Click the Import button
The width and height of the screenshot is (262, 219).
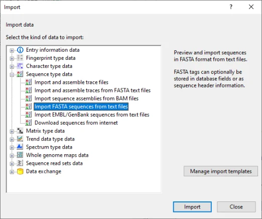[x=192, y=207]
